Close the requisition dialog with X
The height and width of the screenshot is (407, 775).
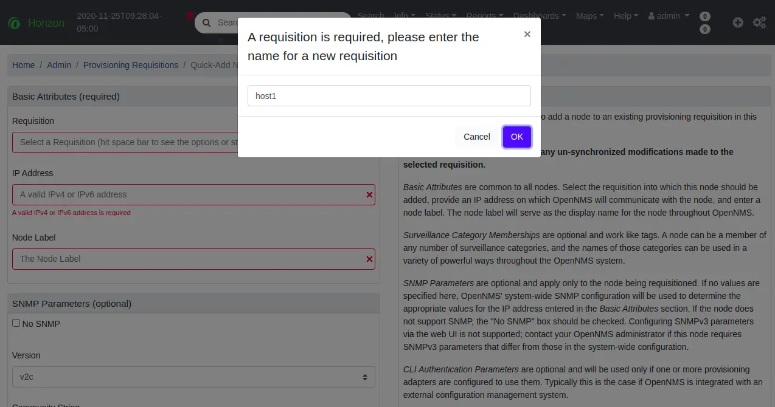click(x=527, y=35)
